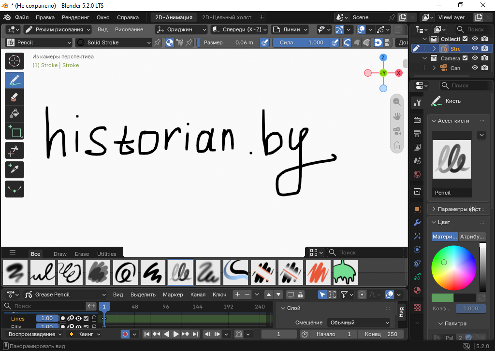Toggle the camera view icon
The height and width of the screenshot is (351, 495).
[397, 131]
